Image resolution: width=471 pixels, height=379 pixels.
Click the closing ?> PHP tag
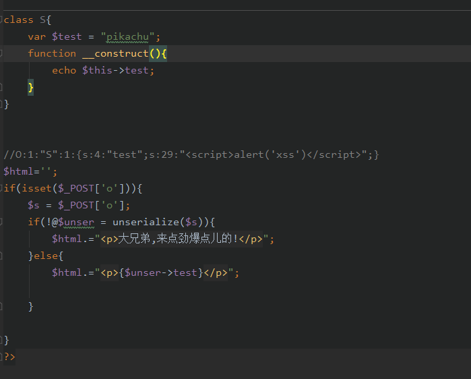[x=9, y=357]
